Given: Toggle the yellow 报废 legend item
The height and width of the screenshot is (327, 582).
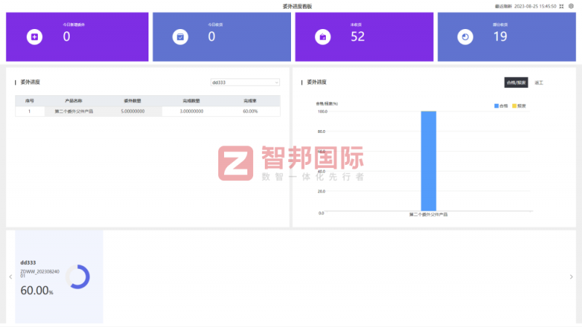Looking at the screenshot, I should pos(518,106).
